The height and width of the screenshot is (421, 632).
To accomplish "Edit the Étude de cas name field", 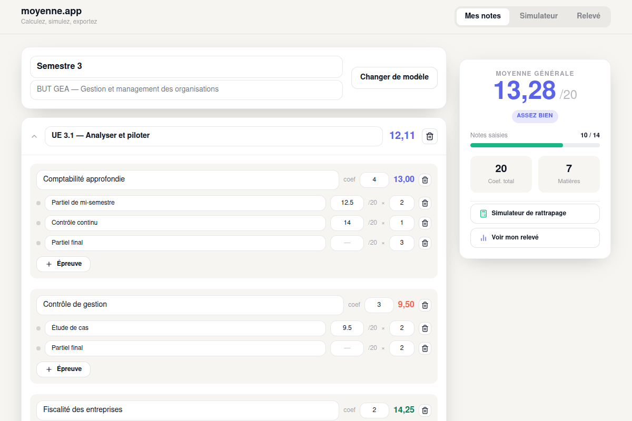I will [185, 328].
